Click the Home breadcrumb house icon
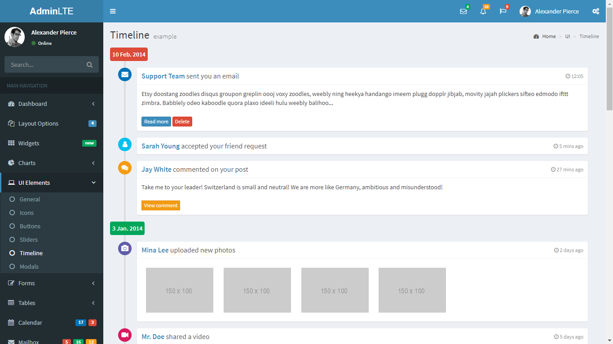This screenshot has height=344, width=613. (x=536, y=36)
